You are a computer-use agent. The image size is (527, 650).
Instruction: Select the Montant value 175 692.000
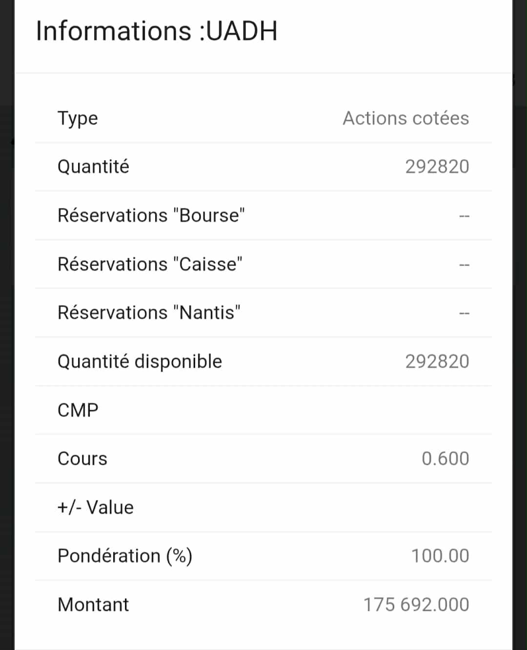coord(416,605)
